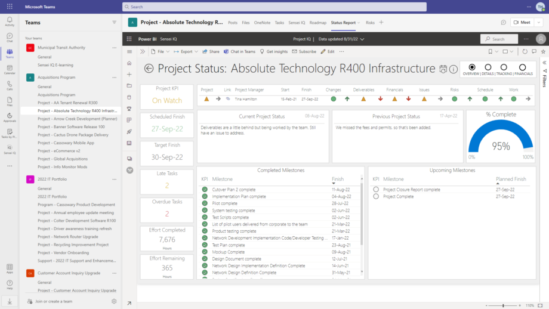Open Chat from the Teams sidebar

tap(10, 38)
